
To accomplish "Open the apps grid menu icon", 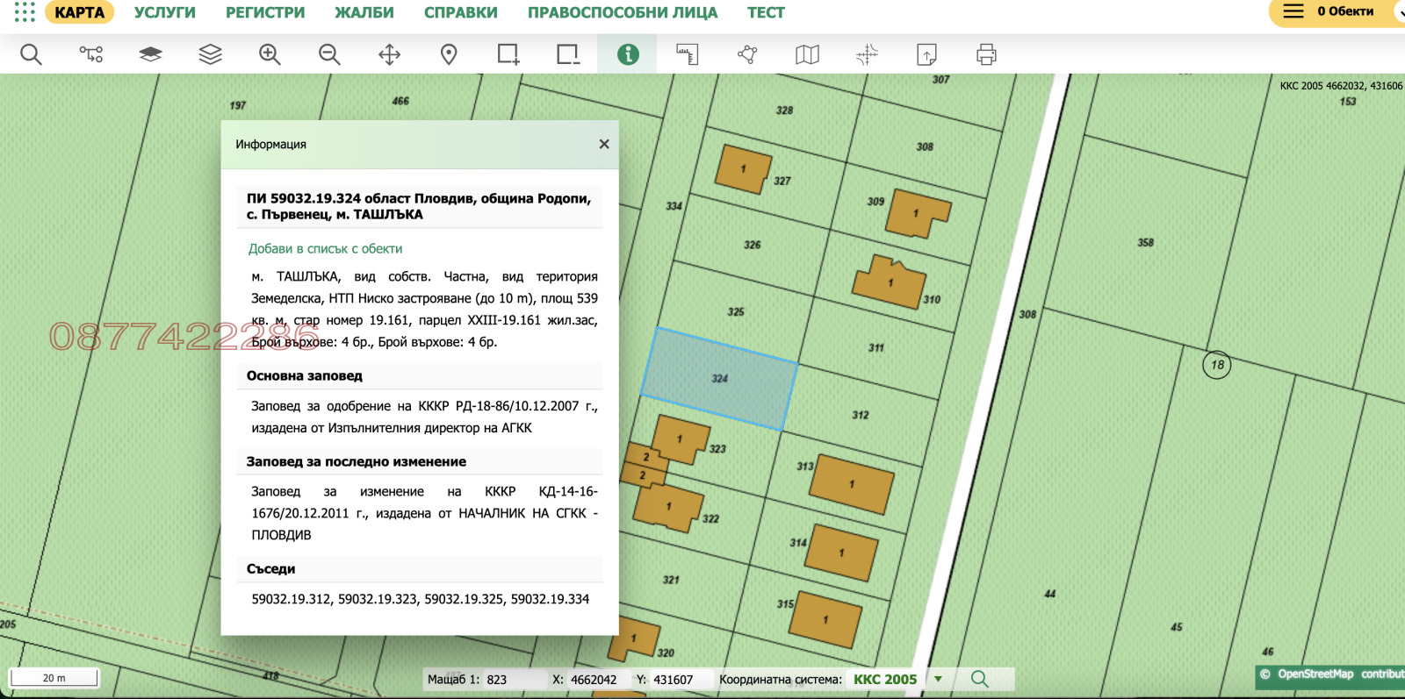I will tap(24, 12).
